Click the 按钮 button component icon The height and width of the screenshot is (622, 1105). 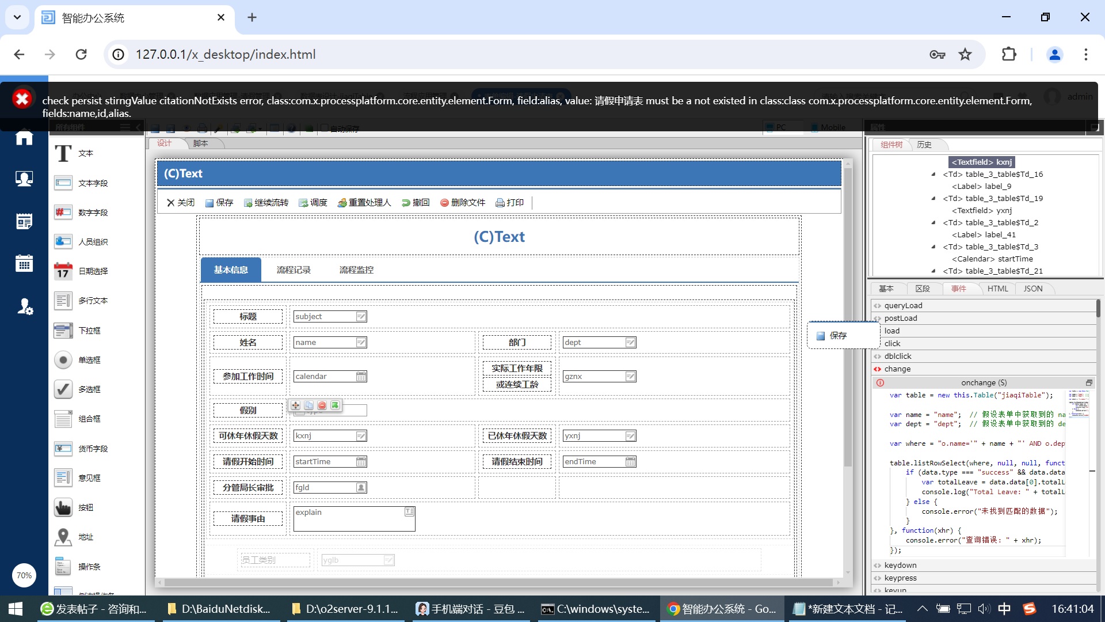(63, 507)
